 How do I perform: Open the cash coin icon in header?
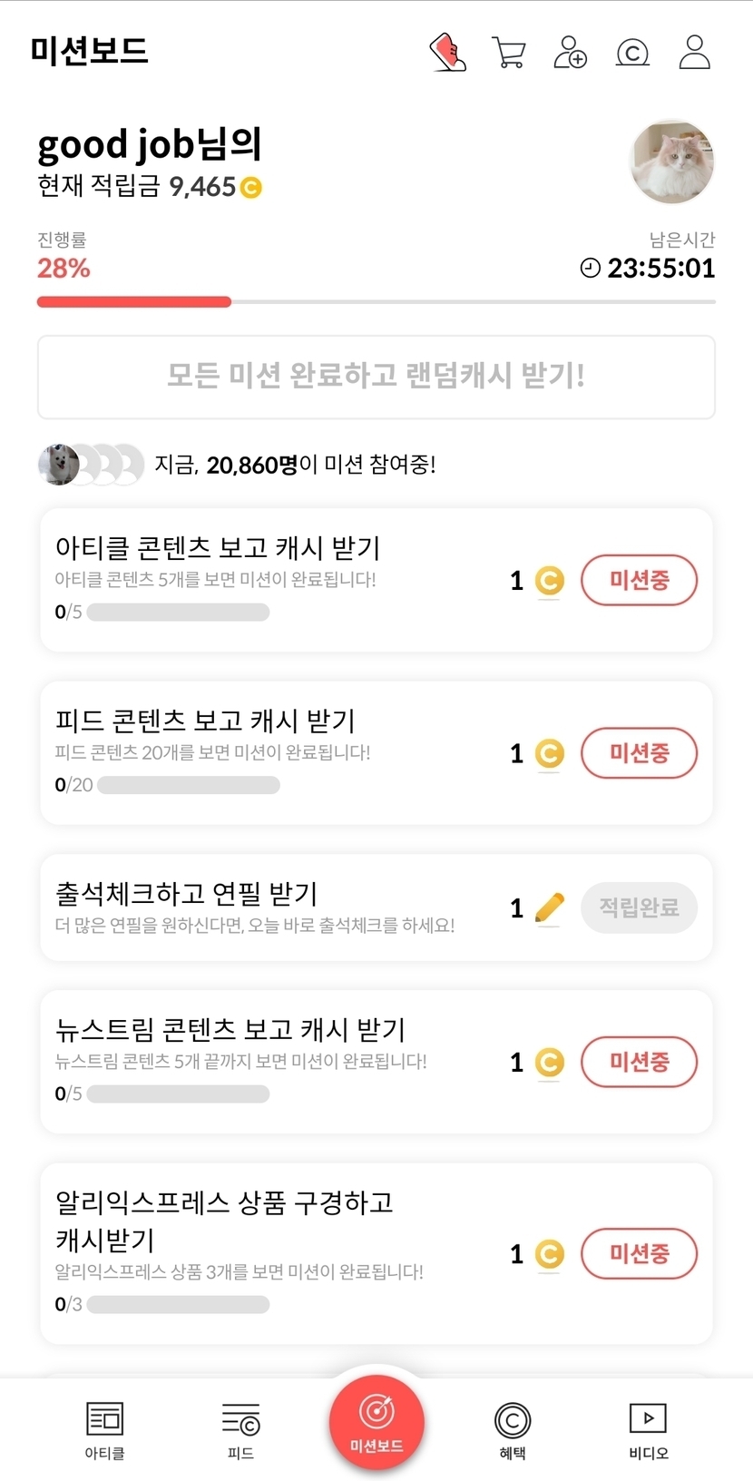tap(632, 53)
